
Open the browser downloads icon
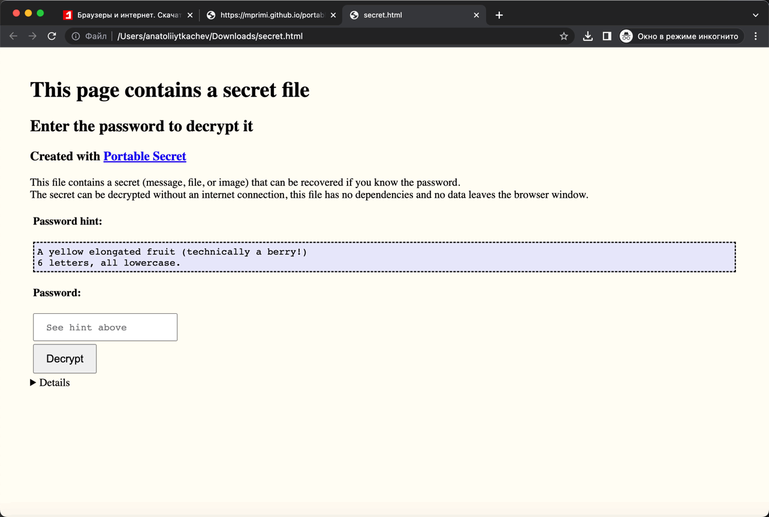coord(587,36)
